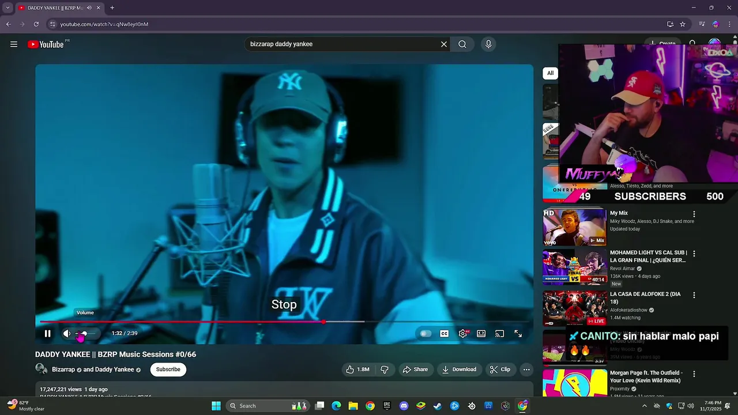
Task: Select the All filter chip
Action: click(550, 73)
